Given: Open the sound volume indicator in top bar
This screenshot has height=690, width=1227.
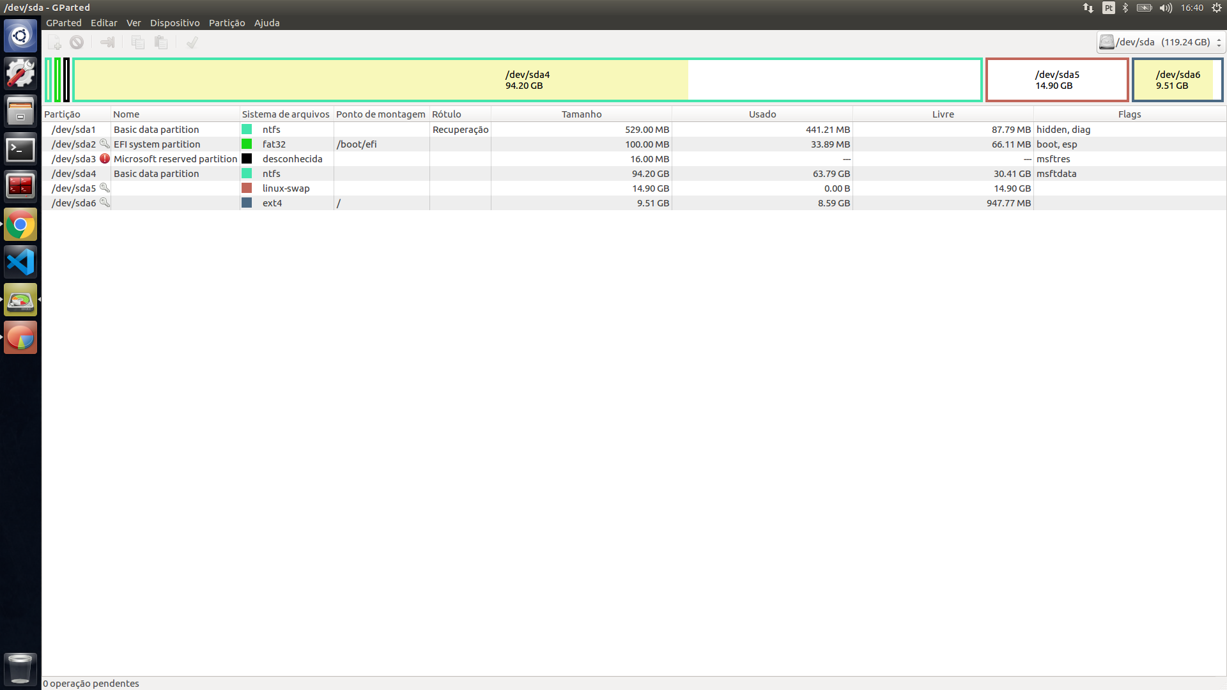Looking at the screenshot, I should pos(1166,8).
